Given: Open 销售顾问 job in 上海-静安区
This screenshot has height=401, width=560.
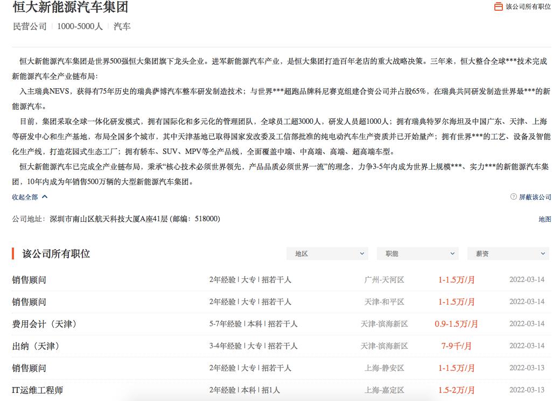Looking at the screenshot, I should tap(29, 368).
